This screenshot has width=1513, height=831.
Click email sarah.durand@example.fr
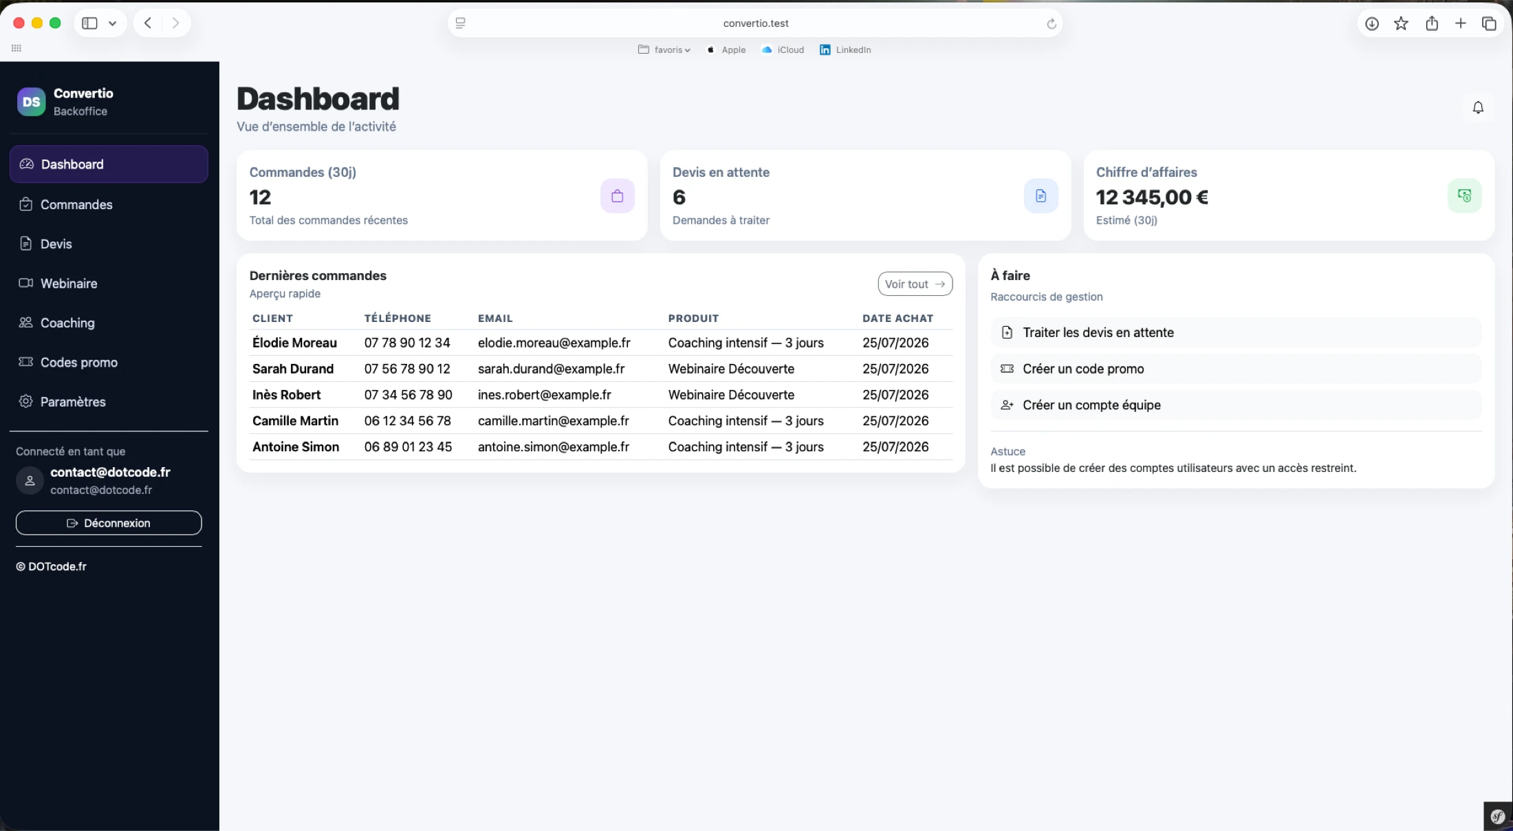click(x=552, y=369)
